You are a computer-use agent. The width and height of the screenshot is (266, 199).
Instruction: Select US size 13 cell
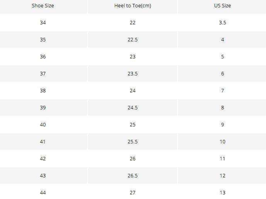[222, 192]
